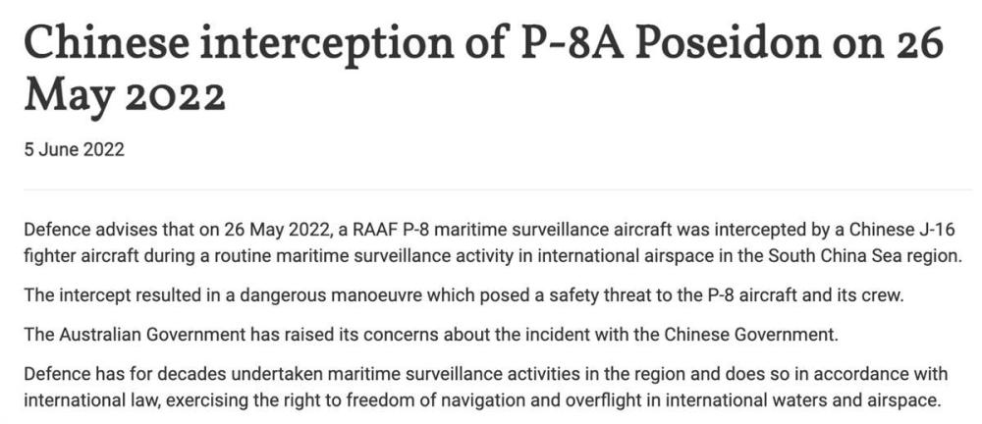This screenshot has height=424, width=982.
Task: Click the sentence 'The intercept resulted in a dangerous manoeuvre'
Action: click(465, 295)
